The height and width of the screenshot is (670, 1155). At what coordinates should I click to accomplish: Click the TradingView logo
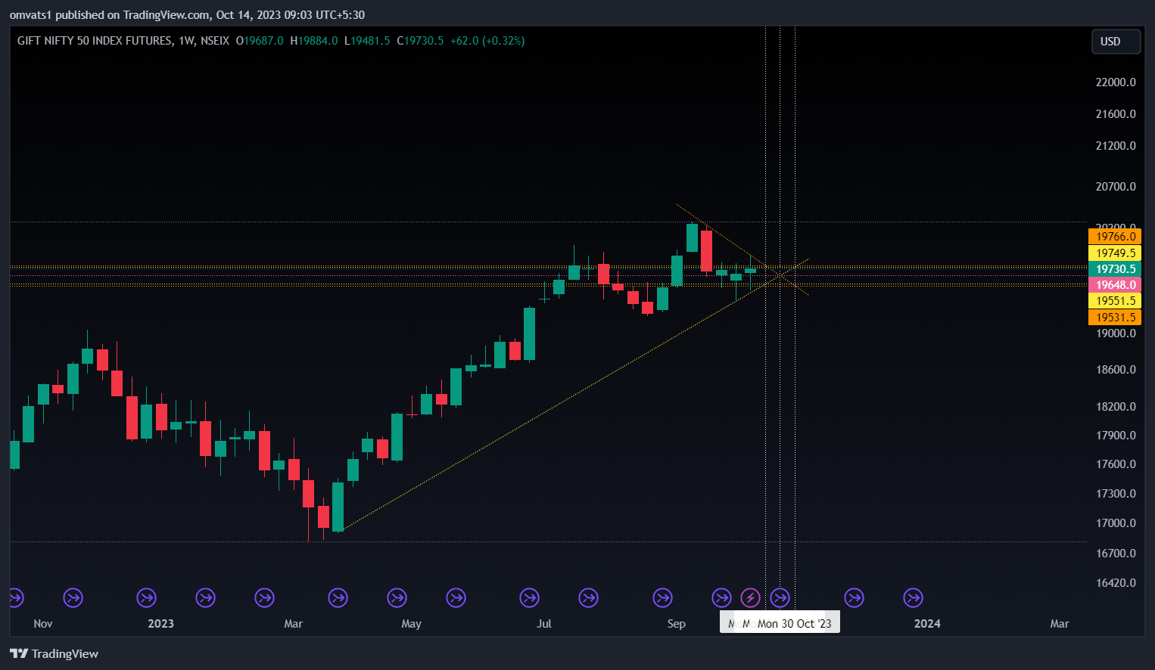(x=54, y=654)
